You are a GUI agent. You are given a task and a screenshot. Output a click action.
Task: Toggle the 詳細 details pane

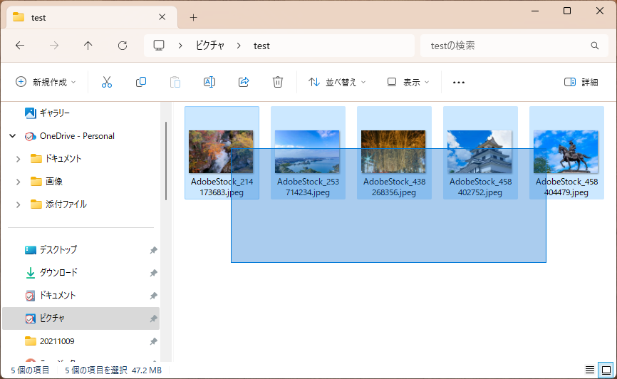click(581, 82)
